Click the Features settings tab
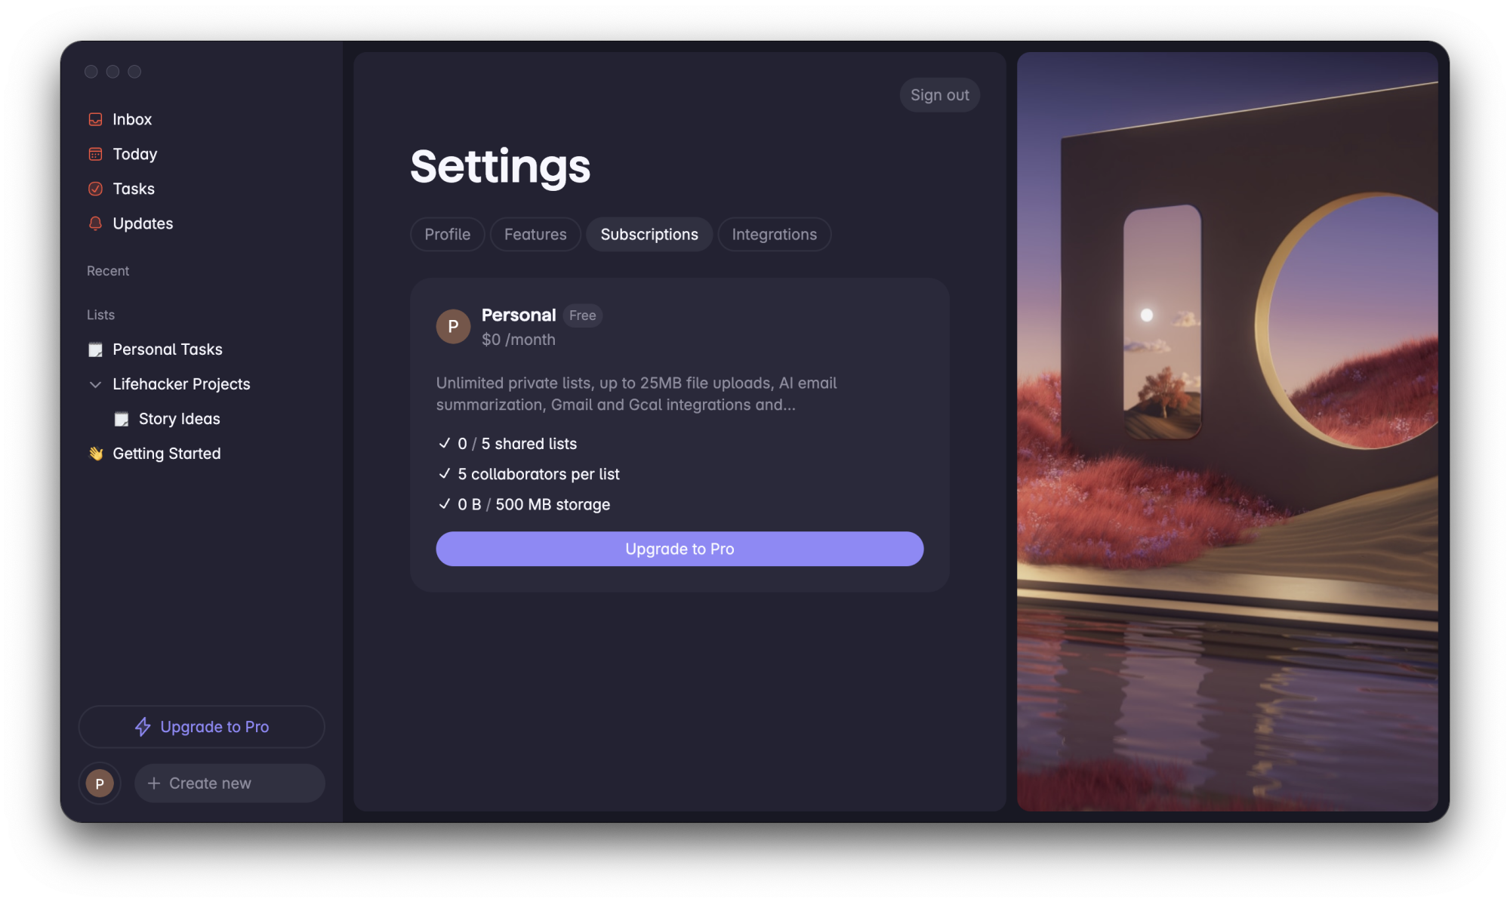 (x=535, y=234)
